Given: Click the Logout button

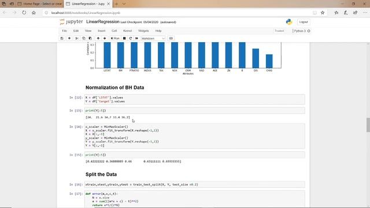Looking at the screenshot, I should tap(304, 22).
